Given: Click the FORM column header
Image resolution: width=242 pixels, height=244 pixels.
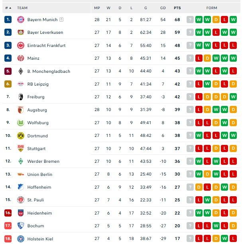Looking at the screenshot, I should (x=212, y=8).
